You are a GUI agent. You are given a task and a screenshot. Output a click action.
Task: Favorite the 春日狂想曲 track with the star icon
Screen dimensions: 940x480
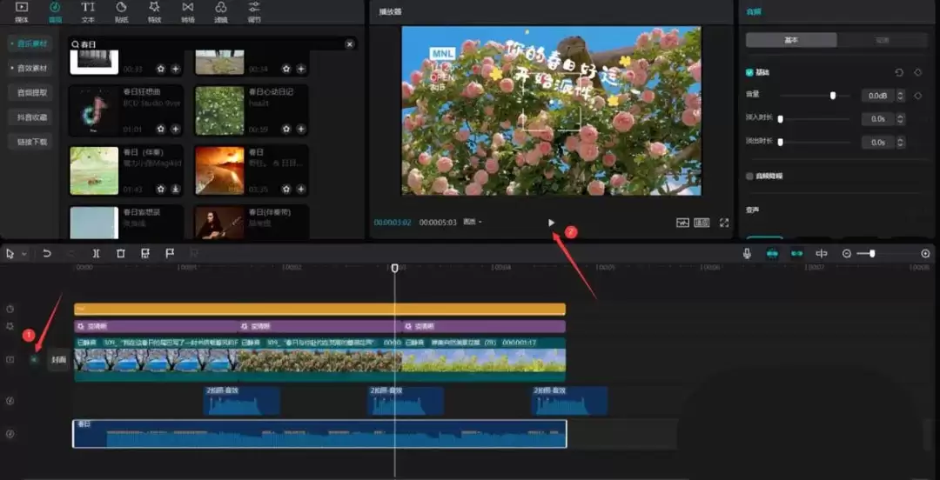coord(160,129)
